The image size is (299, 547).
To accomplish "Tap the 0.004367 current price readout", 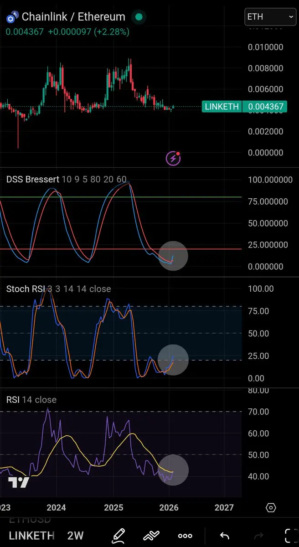I will (25, 32).
